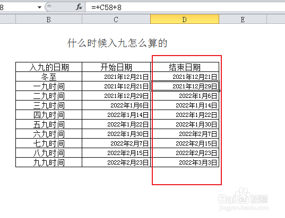
Task: Select start date cell in 二九时间 row
Action: tap(116, 96)
